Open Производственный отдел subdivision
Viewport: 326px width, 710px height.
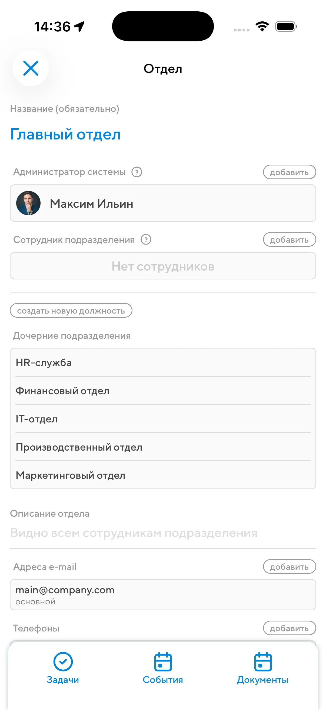163,447
